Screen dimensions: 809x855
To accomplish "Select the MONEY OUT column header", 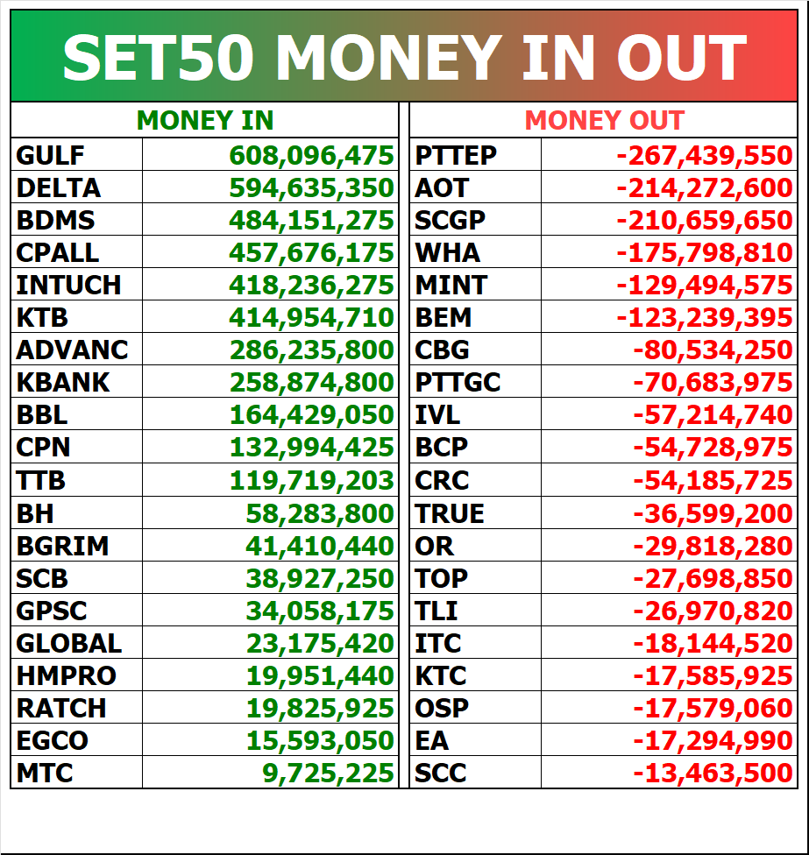I will pos(603,120).
